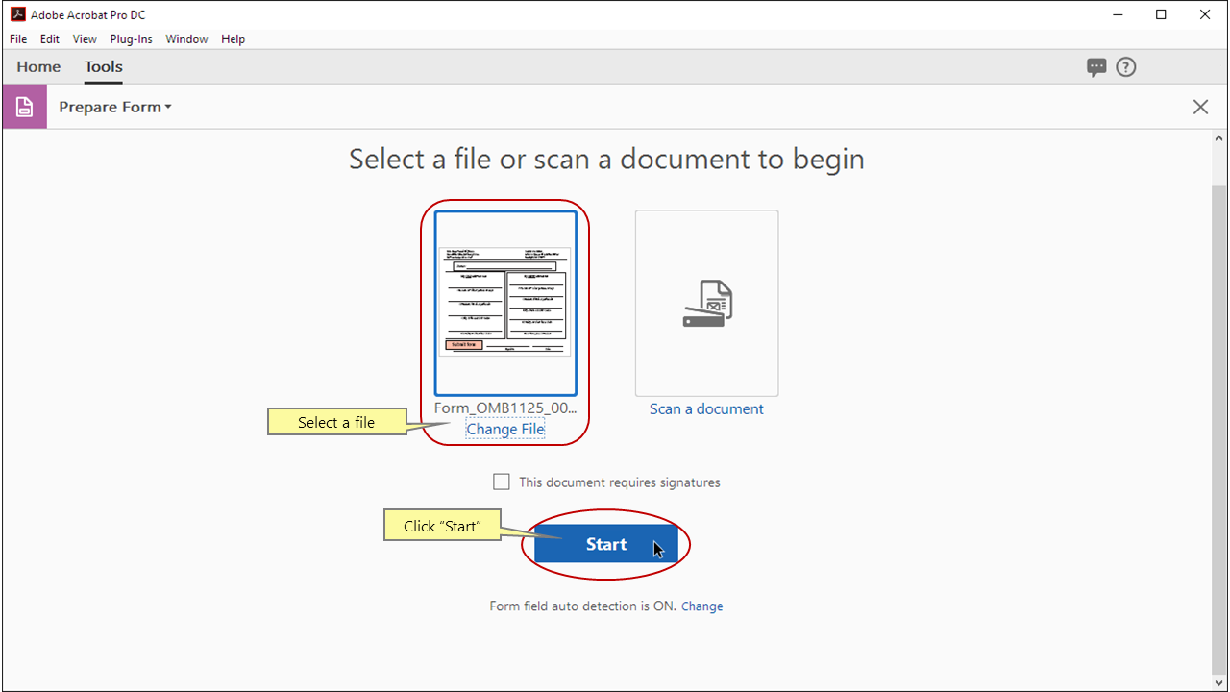This screenshot has height=692, width=1230.
Task: Click the Help question mark icon
Action: coord(1125,66)
